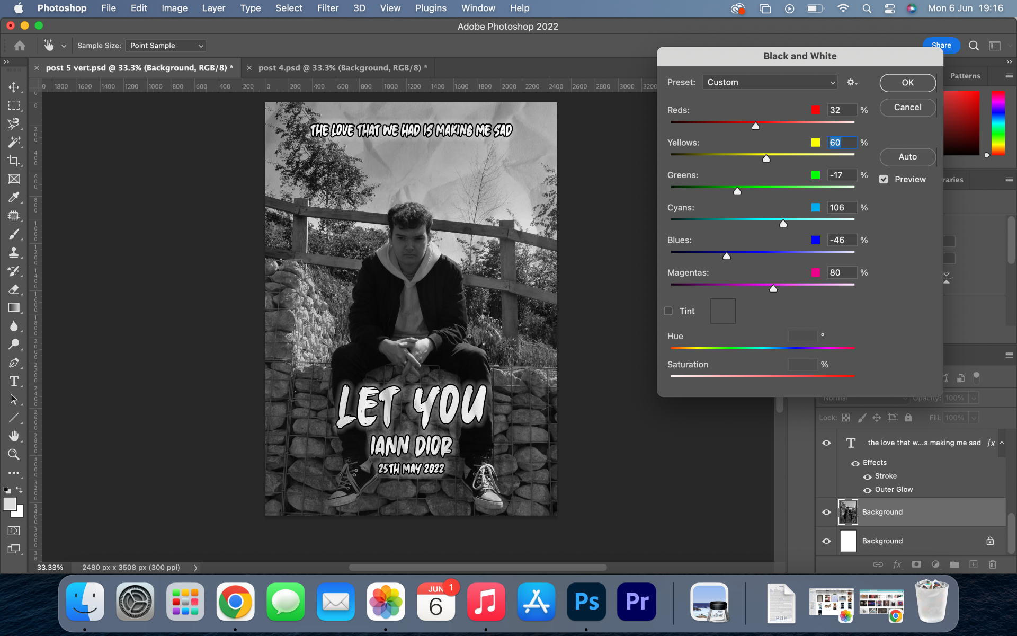The image size is (1017, 636).
Task: Select the Move tool
Action: [14, 87]
